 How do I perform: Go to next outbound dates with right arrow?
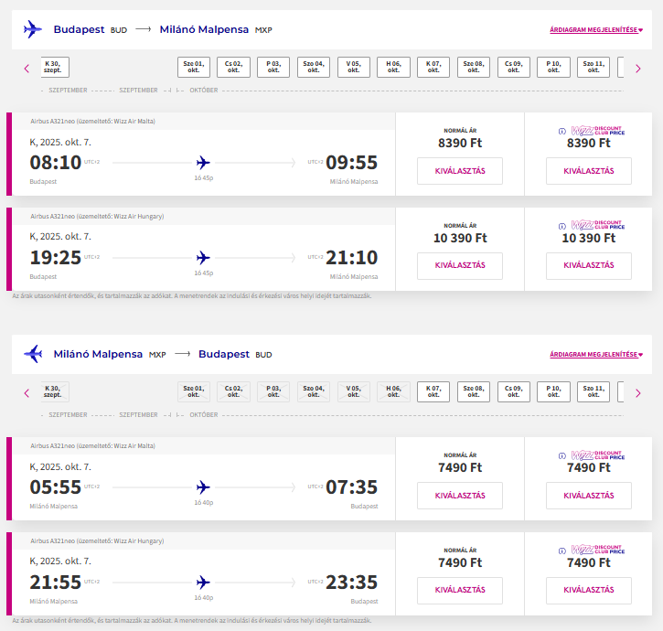pyautogui.click(x=637, y=68)
